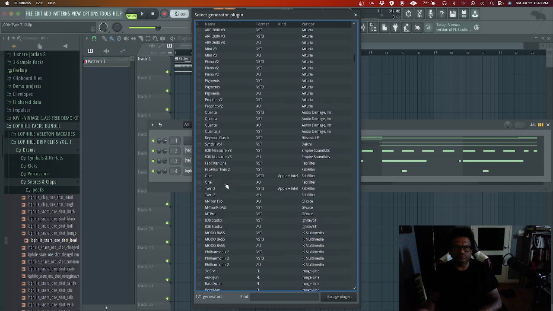This screenshot has width=553, height=311.
Task: Click the record button in transport
Action: point(164,14)
